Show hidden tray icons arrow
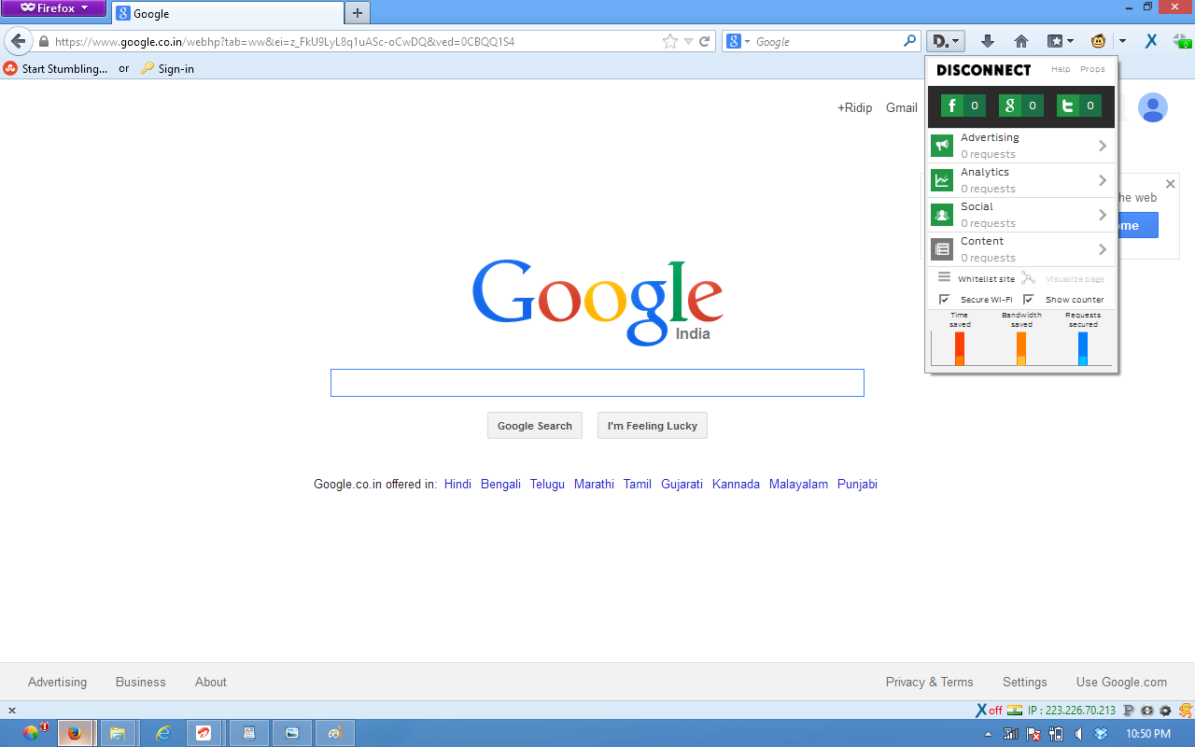 pyautogui.click(x=989, y=734)
